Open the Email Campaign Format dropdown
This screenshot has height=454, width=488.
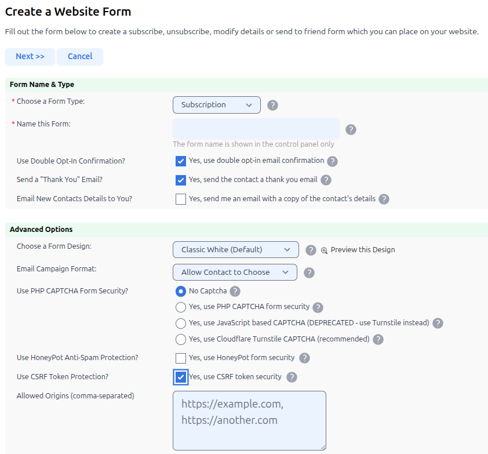235,272
